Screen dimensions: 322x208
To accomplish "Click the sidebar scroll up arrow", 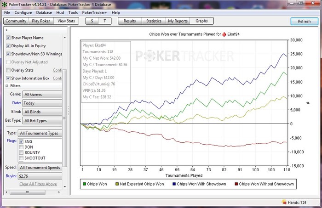I will point(65,38).
